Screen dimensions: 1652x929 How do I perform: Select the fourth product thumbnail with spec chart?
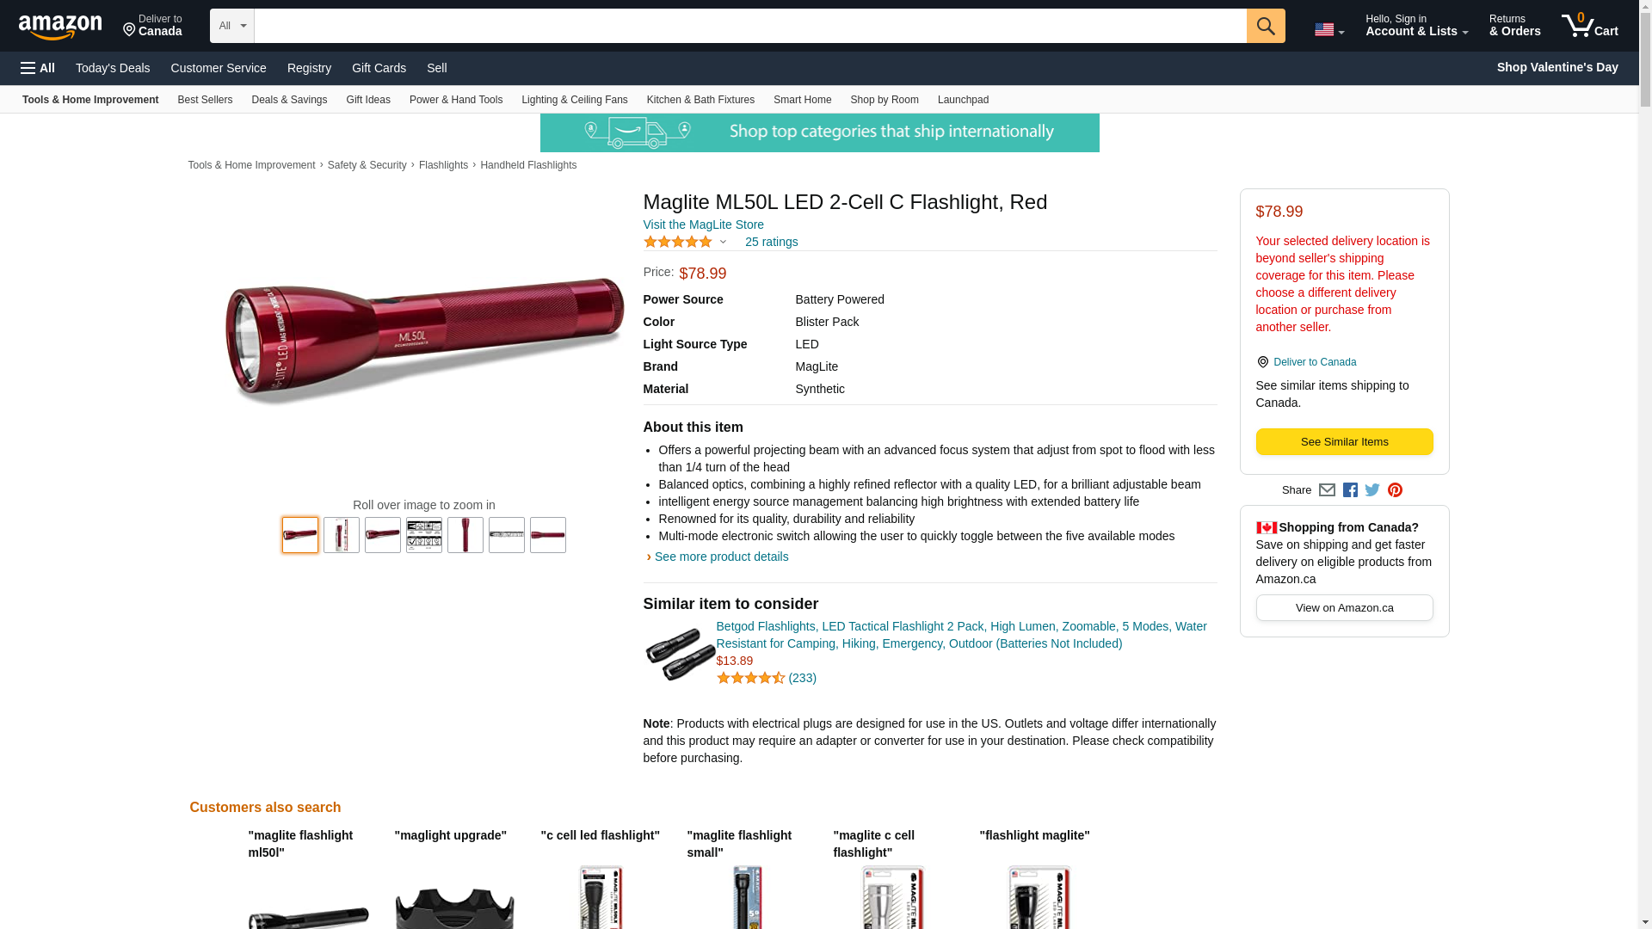coord(424,535)
